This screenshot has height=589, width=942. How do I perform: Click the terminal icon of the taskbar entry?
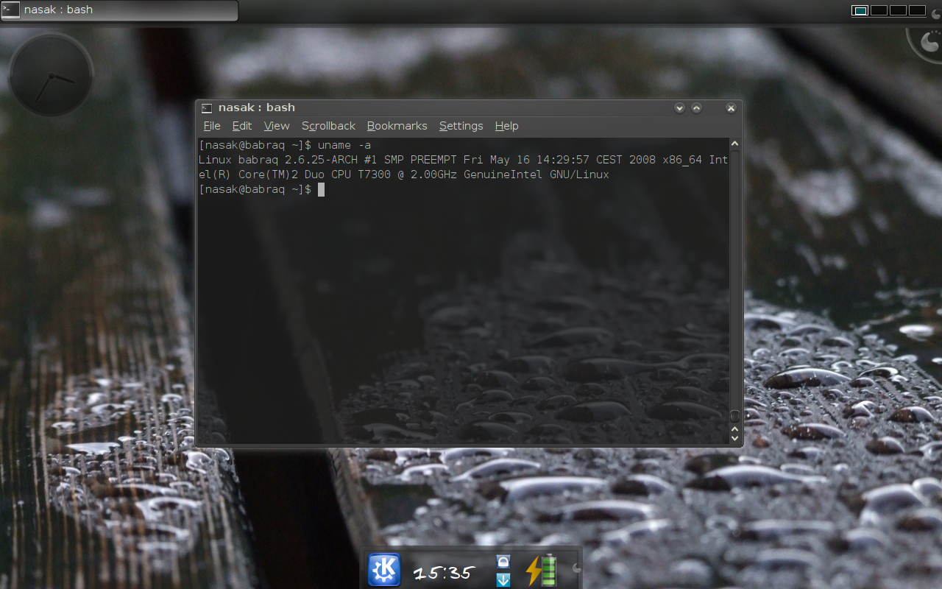pos(11,10)
